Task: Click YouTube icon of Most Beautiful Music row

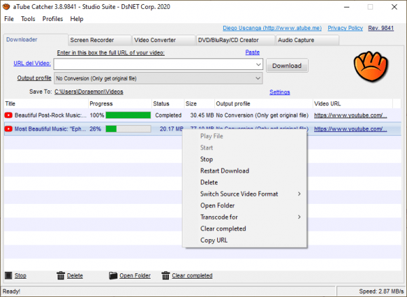Action: (8, 128)
